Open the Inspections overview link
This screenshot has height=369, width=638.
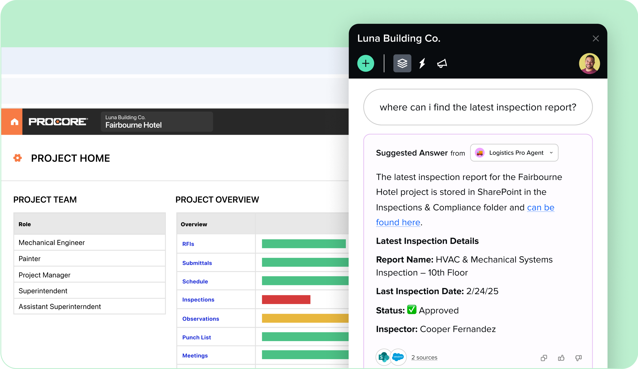click(x=198, y=299)
